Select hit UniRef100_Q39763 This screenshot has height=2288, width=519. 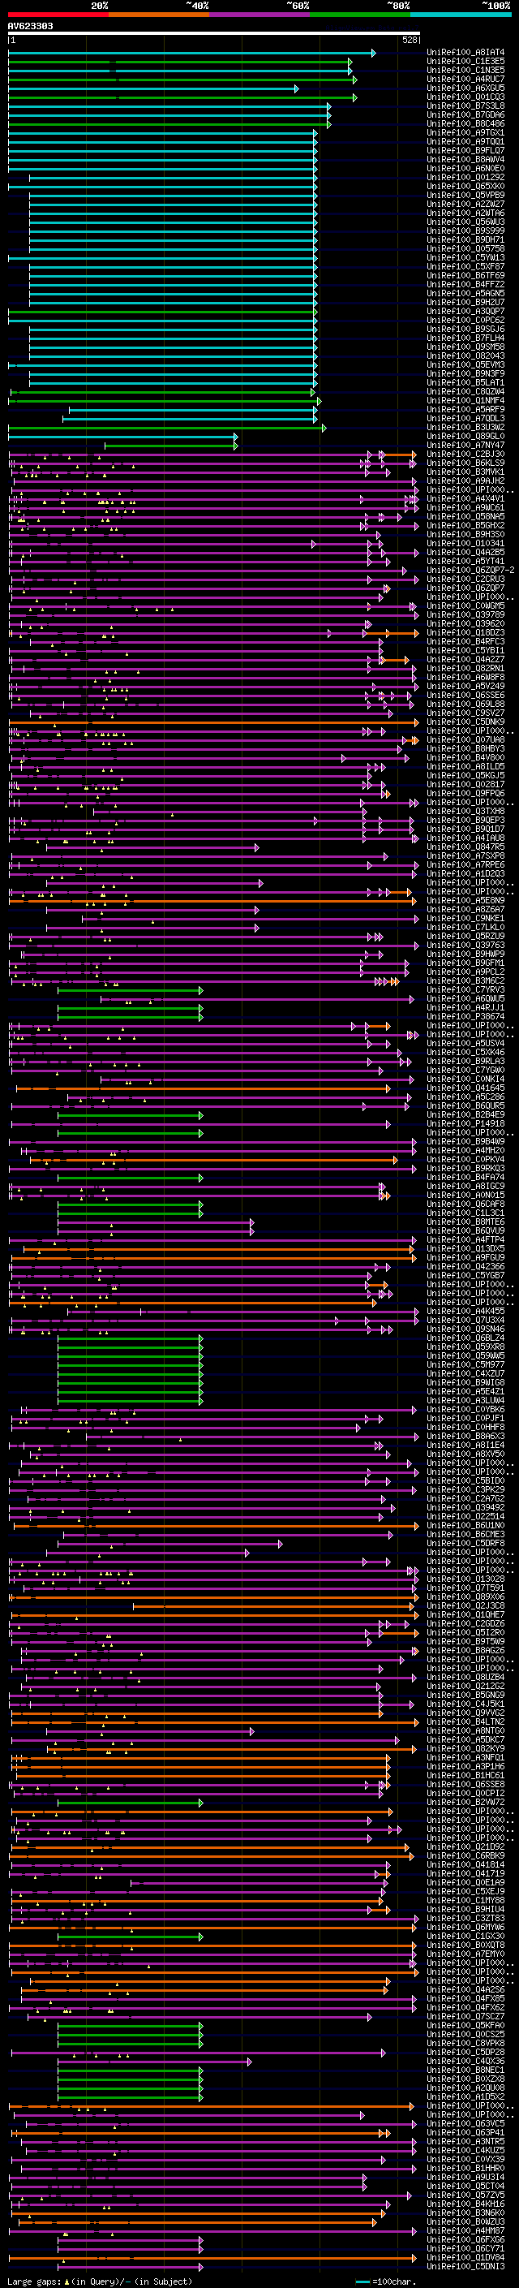coord(465,945)
